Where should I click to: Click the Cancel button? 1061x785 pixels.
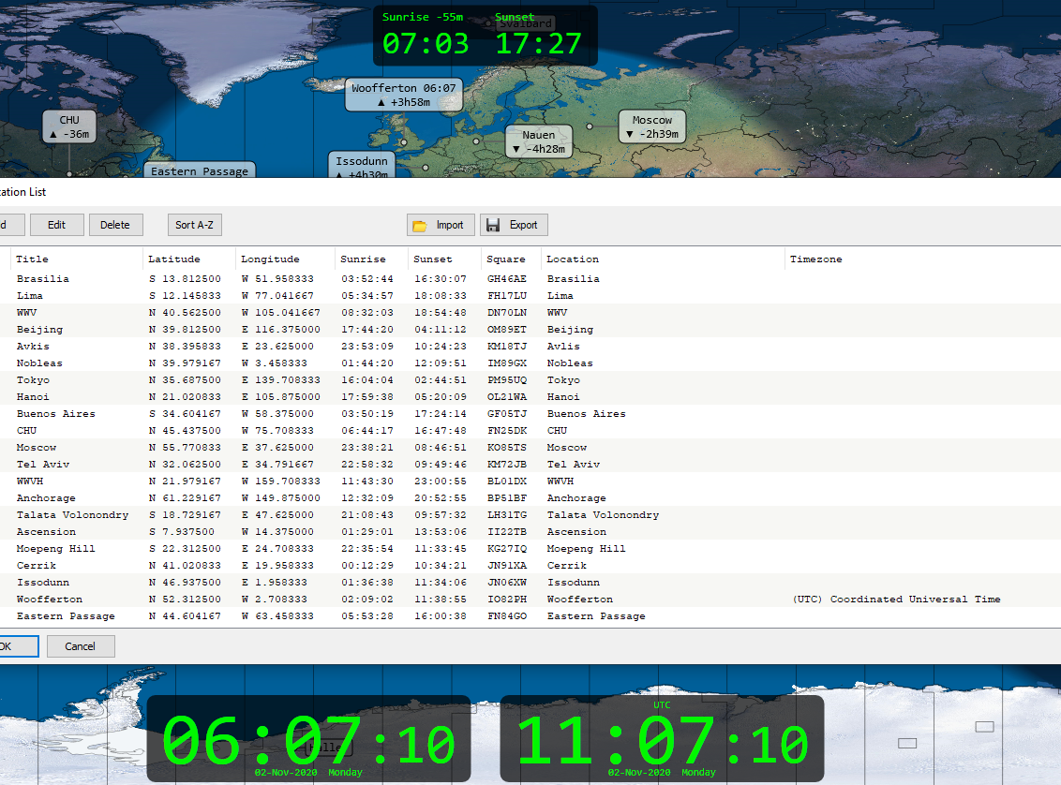(80, 646)
